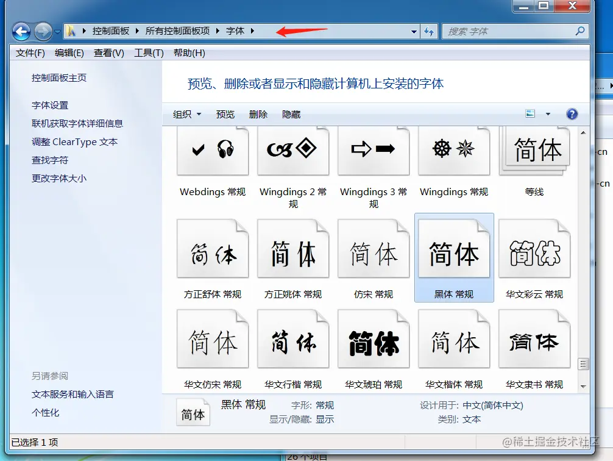Select the 华文琥珀 font thumbnail

(x=374, y=338)
